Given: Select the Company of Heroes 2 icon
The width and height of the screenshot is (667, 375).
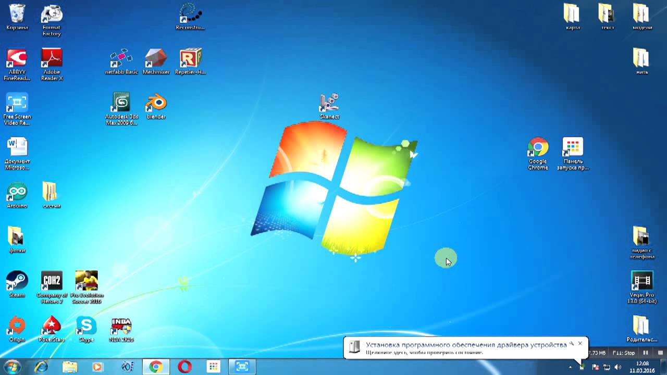Looking at the screenshot, I should click(52, 287).
